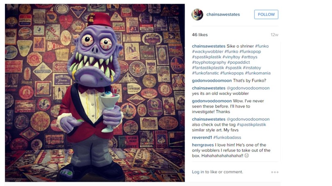The image size is (332, 186).
Task: Open chainsawestates username in the header
Action: [x=223, y=14]
